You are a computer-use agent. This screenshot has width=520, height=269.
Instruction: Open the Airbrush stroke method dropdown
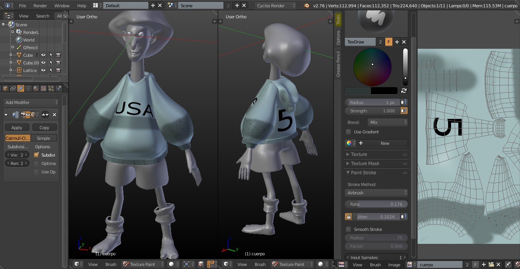(376, 193)
